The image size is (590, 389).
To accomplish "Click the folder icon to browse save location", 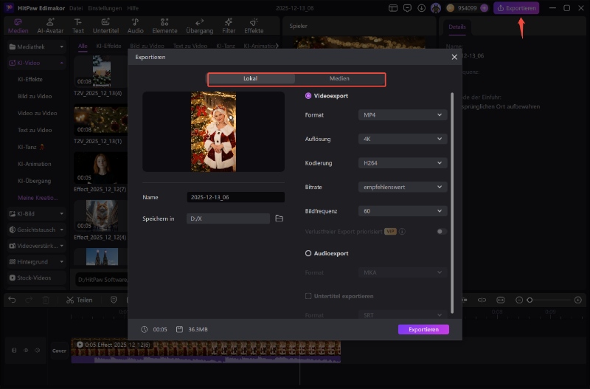I will (279, 218).
